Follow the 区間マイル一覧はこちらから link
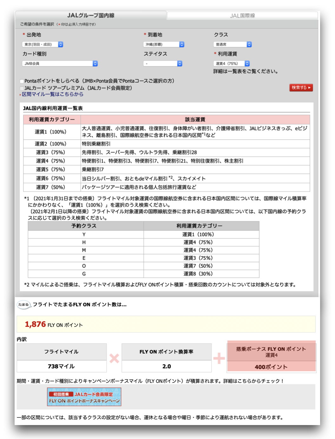Image resolution: width=335 pixels, height=439 pixels. [53, 94]
